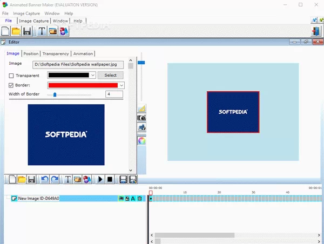Add an image with the top toolbar picture icon
This screenshot has width=324, height=244.
[53, 31]
